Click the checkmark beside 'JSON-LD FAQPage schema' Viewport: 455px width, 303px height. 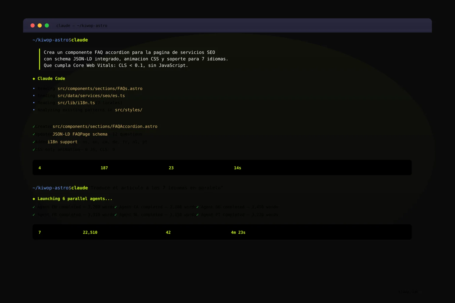click(x=33, y=134)
